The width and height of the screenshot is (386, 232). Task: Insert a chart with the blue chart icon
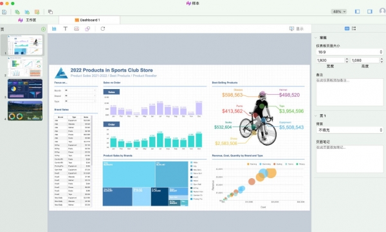54,29
